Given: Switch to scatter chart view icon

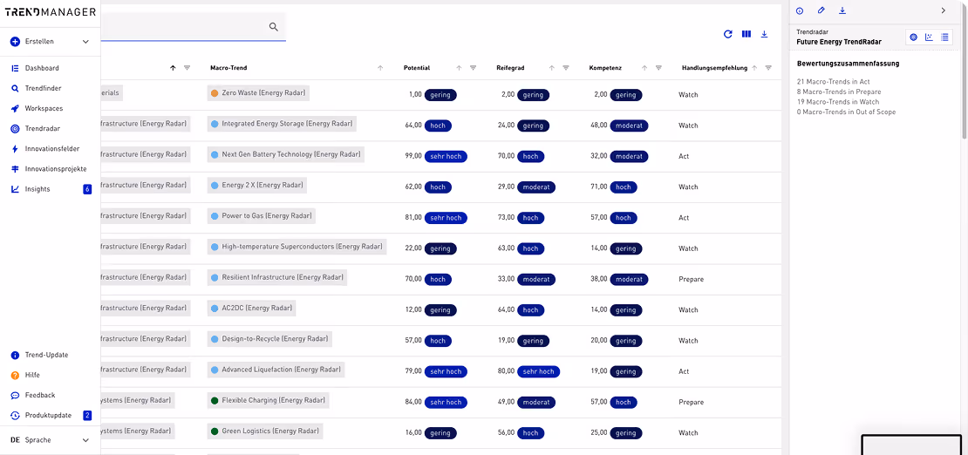Looking at the screenshot, I should (929, 37).
